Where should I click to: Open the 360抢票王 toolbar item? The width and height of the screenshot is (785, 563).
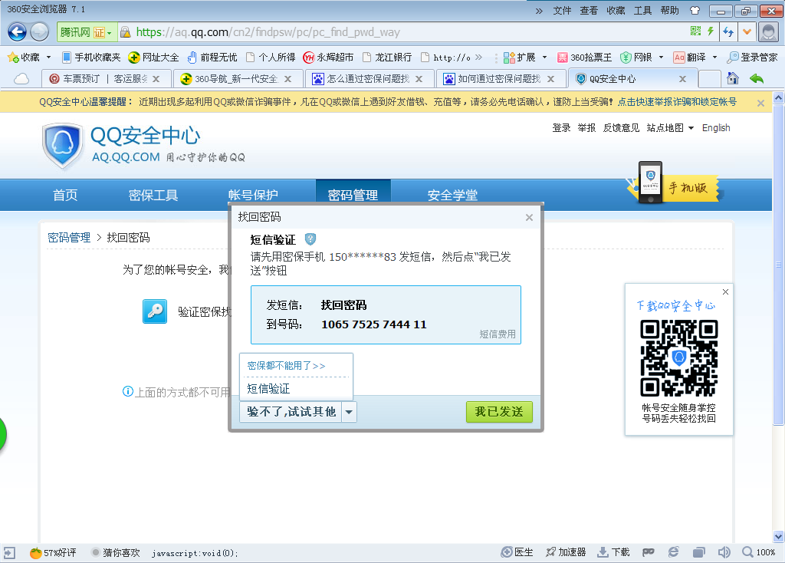click(x=584, y=57)
